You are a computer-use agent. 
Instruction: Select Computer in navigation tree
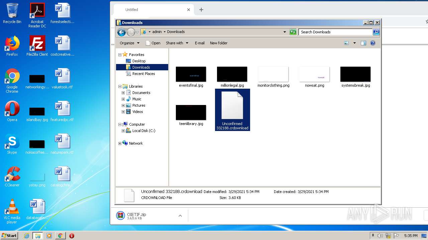[x=137, y=124]
